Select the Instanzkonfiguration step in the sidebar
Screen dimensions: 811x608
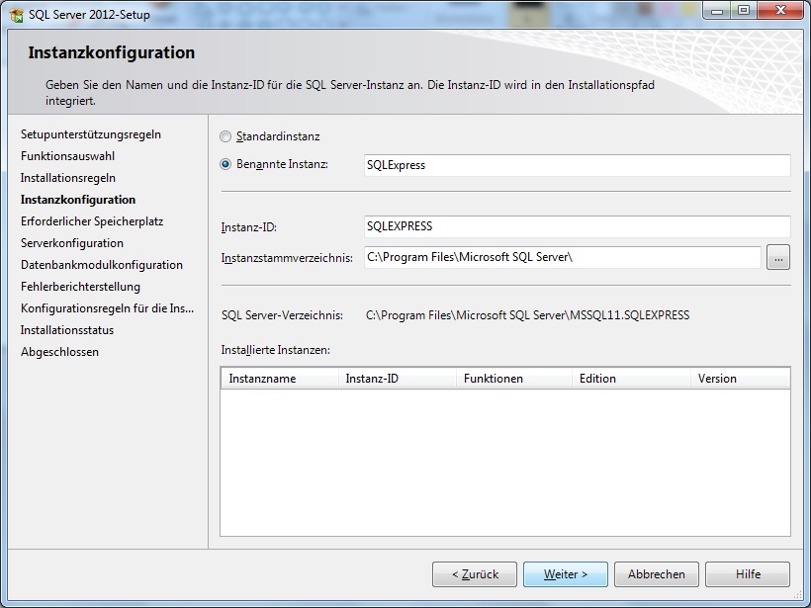pos(78,200)
